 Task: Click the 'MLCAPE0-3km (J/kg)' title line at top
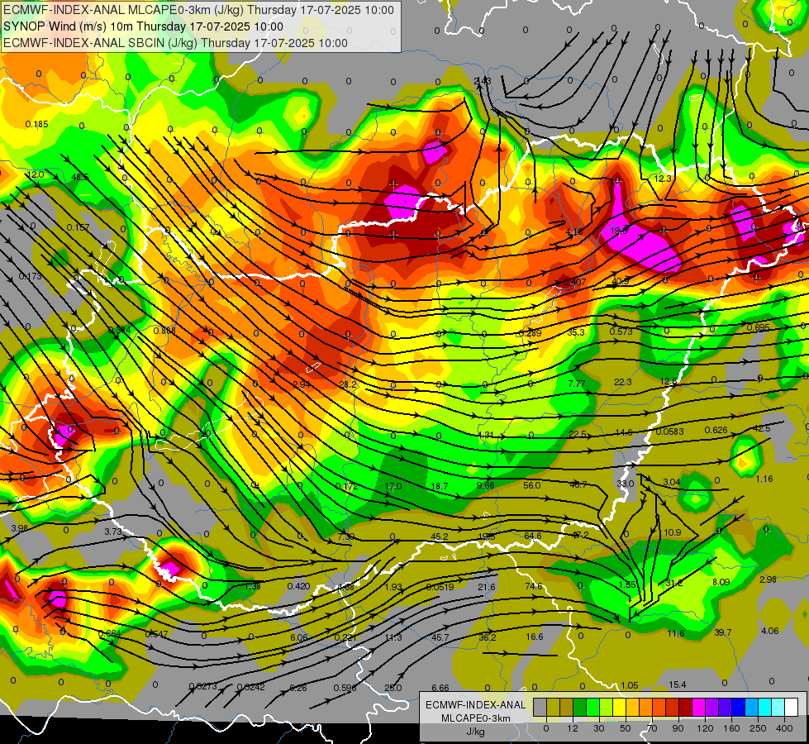[198, 10]
